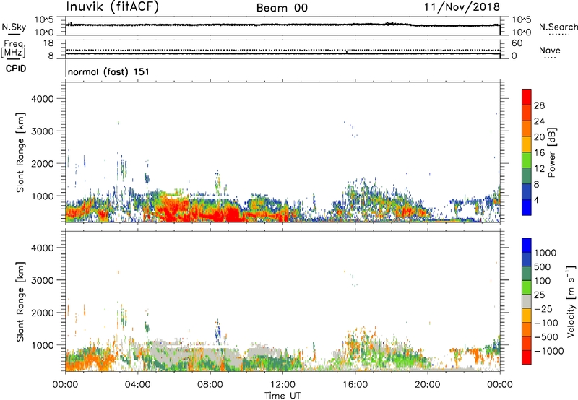Pick the red top segment of power colorbar
This screenshot has height=400, width=578.
click(x=527, y=97)
